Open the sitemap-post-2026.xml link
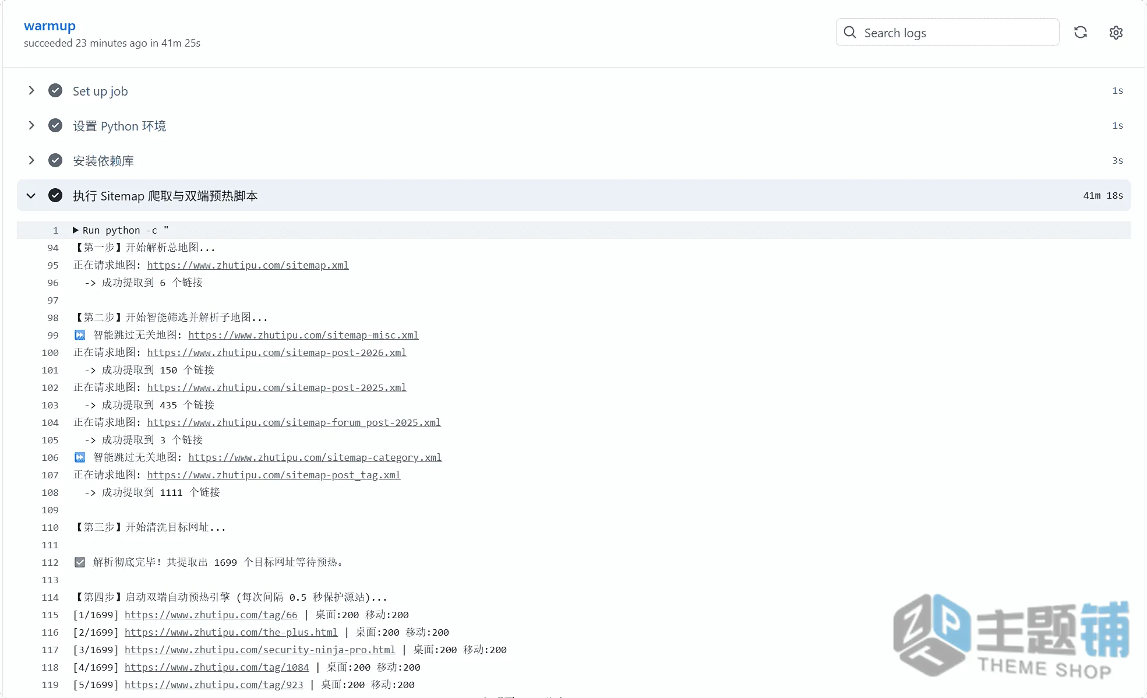The image size is (1147, 698). pos(277,352)
